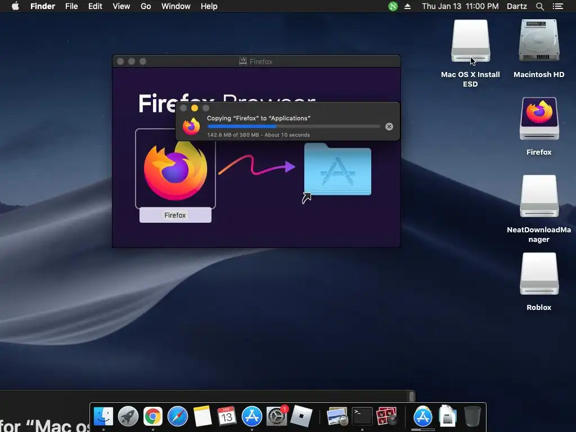Open the Notes app in Dock
Screen dimensions: 576x432
202,417
